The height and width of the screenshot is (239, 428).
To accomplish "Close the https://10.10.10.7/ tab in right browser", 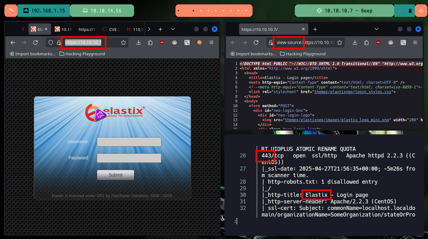I will click(303, 29).
